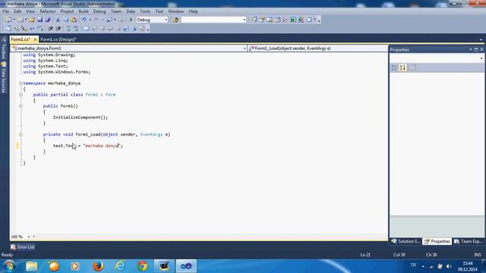The image size is (486, 273).
Task: Increase line indent using the toolbar icon
Action: click(x=58, y=29)
